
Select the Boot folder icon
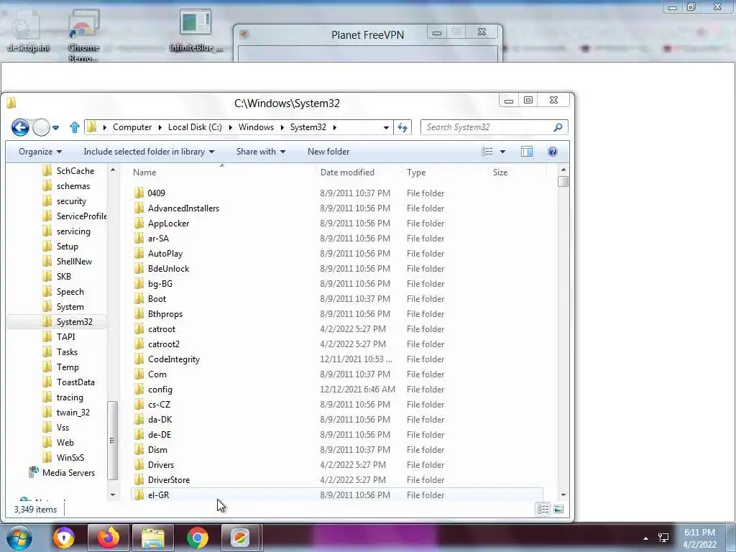pos(139,298)
